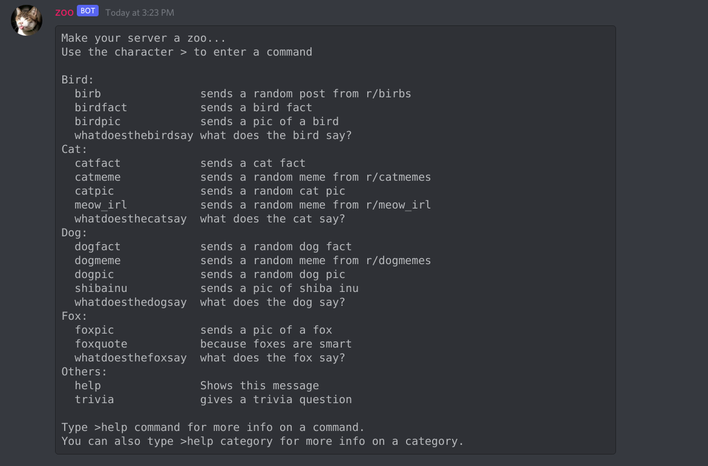Click the Fox: category heading
708x466 pixels.
[x=74, y=316]
